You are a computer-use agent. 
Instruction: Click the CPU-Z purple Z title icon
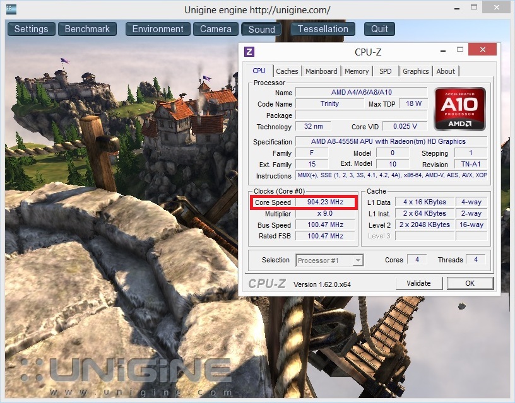(249, 52)
